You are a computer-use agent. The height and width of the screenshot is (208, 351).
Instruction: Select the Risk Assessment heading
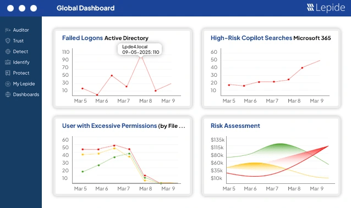coord(235,126)
